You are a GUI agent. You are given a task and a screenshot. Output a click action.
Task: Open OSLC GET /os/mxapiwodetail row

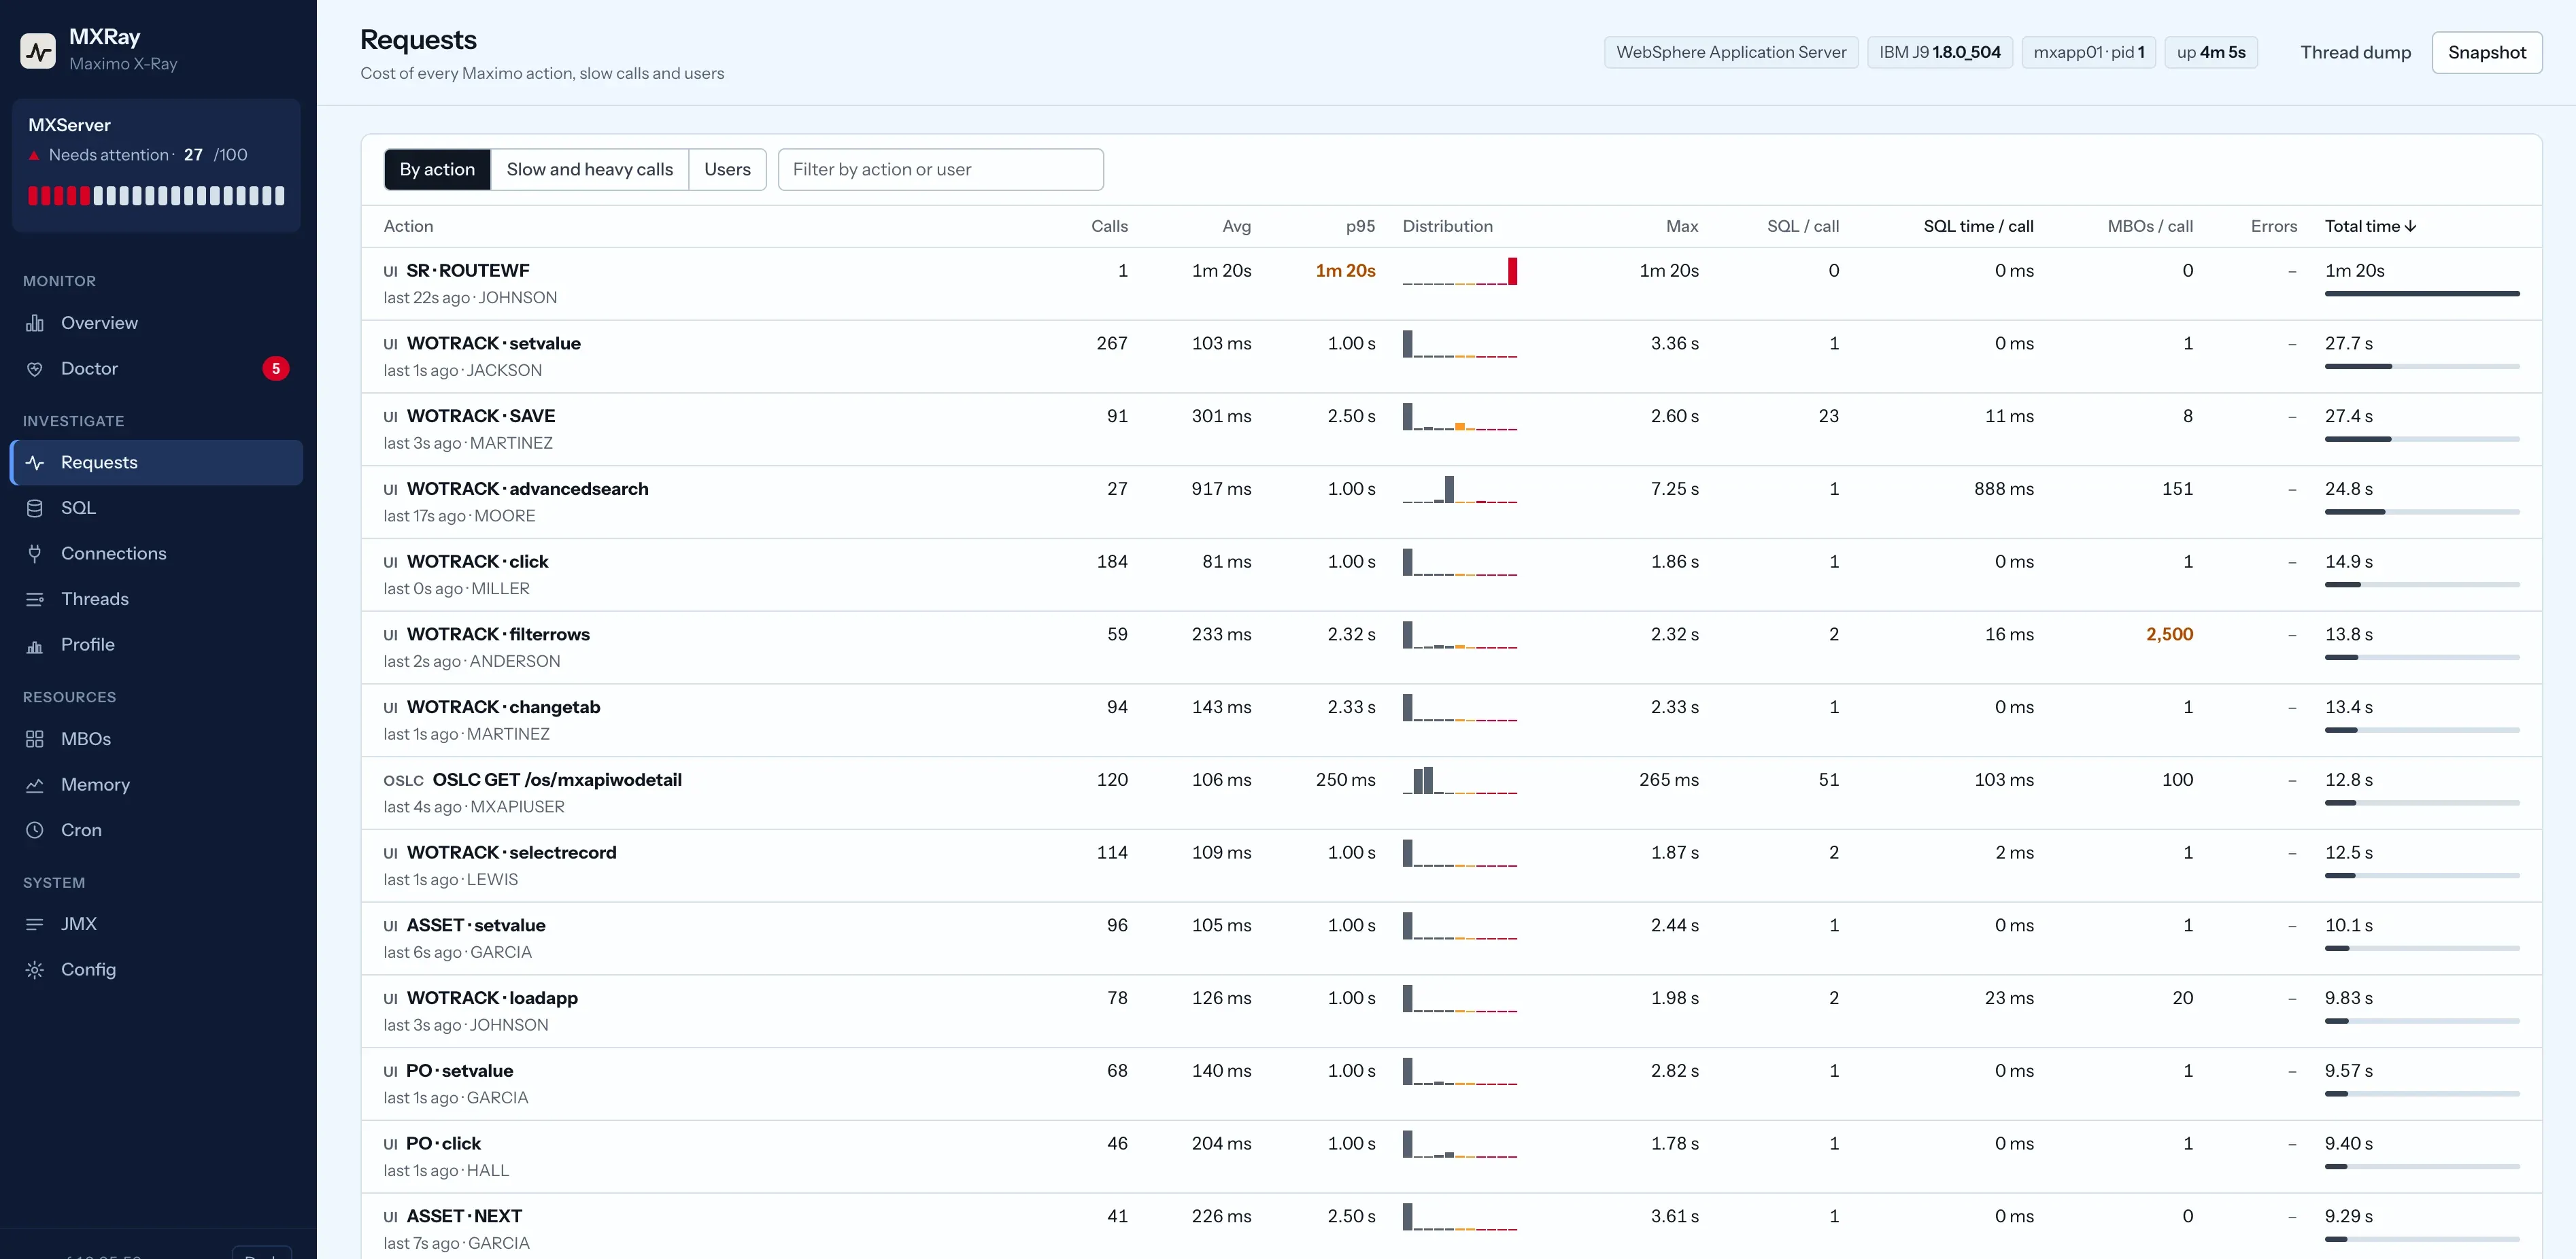[1451, 793]
